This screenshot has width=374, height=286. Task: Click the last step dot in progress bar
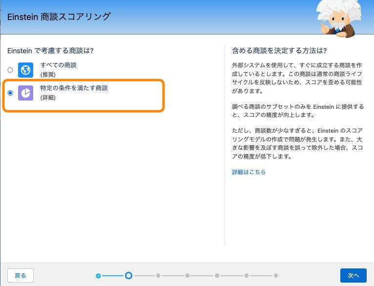tap(276, 276)
